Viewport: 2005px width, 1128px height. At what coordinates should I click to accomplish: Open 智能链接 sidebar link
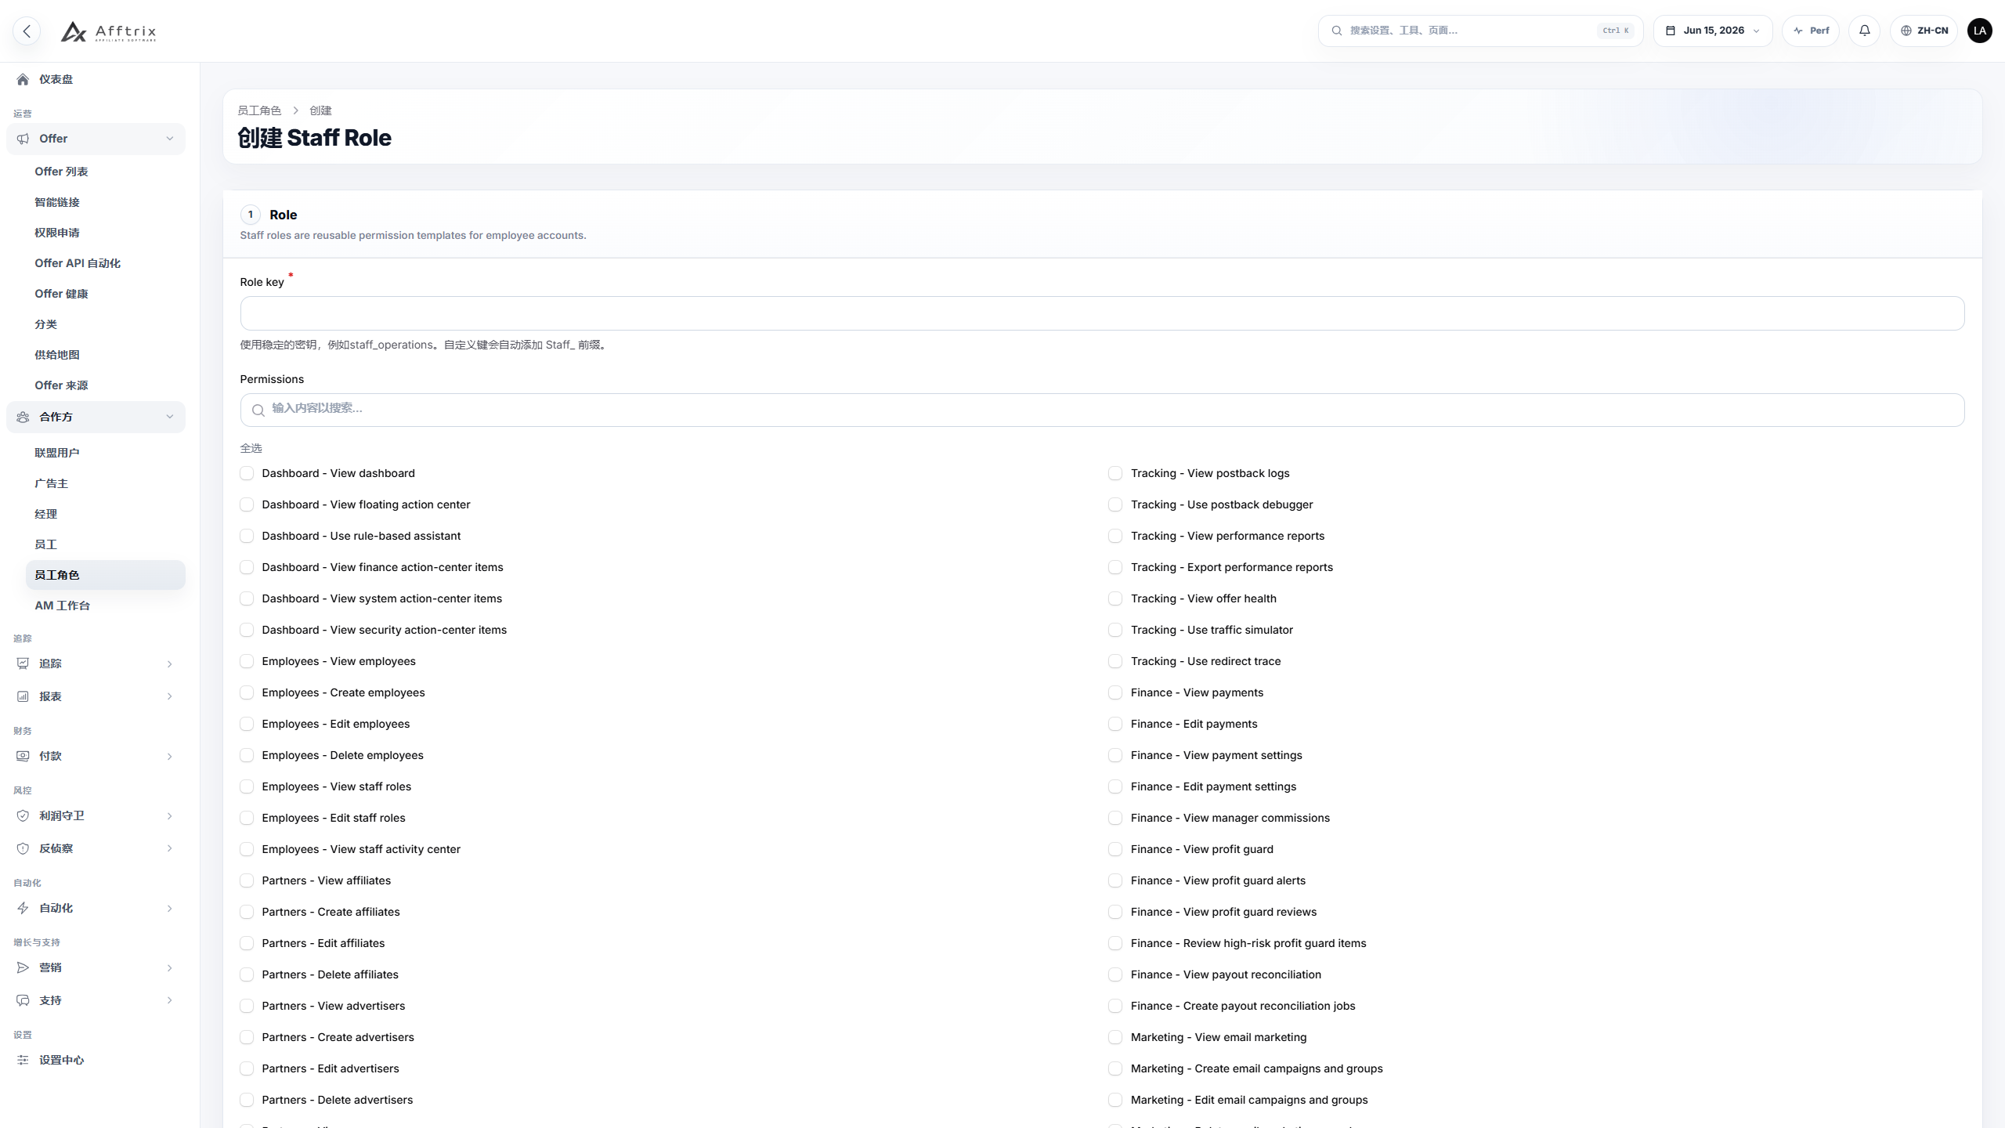pos(105,202)
